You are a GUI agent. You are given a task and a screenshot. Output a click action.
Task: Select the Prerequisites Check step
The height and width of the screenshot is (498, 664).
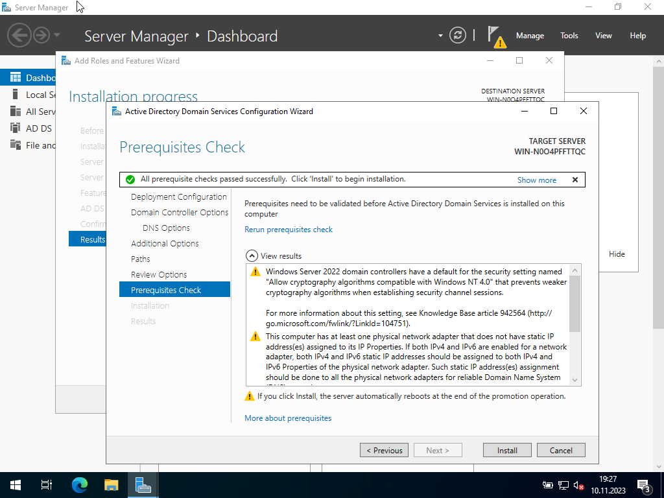[174, 290]
